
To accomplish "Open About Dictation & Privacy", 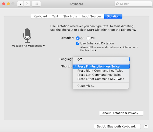I will pos(121,113).
